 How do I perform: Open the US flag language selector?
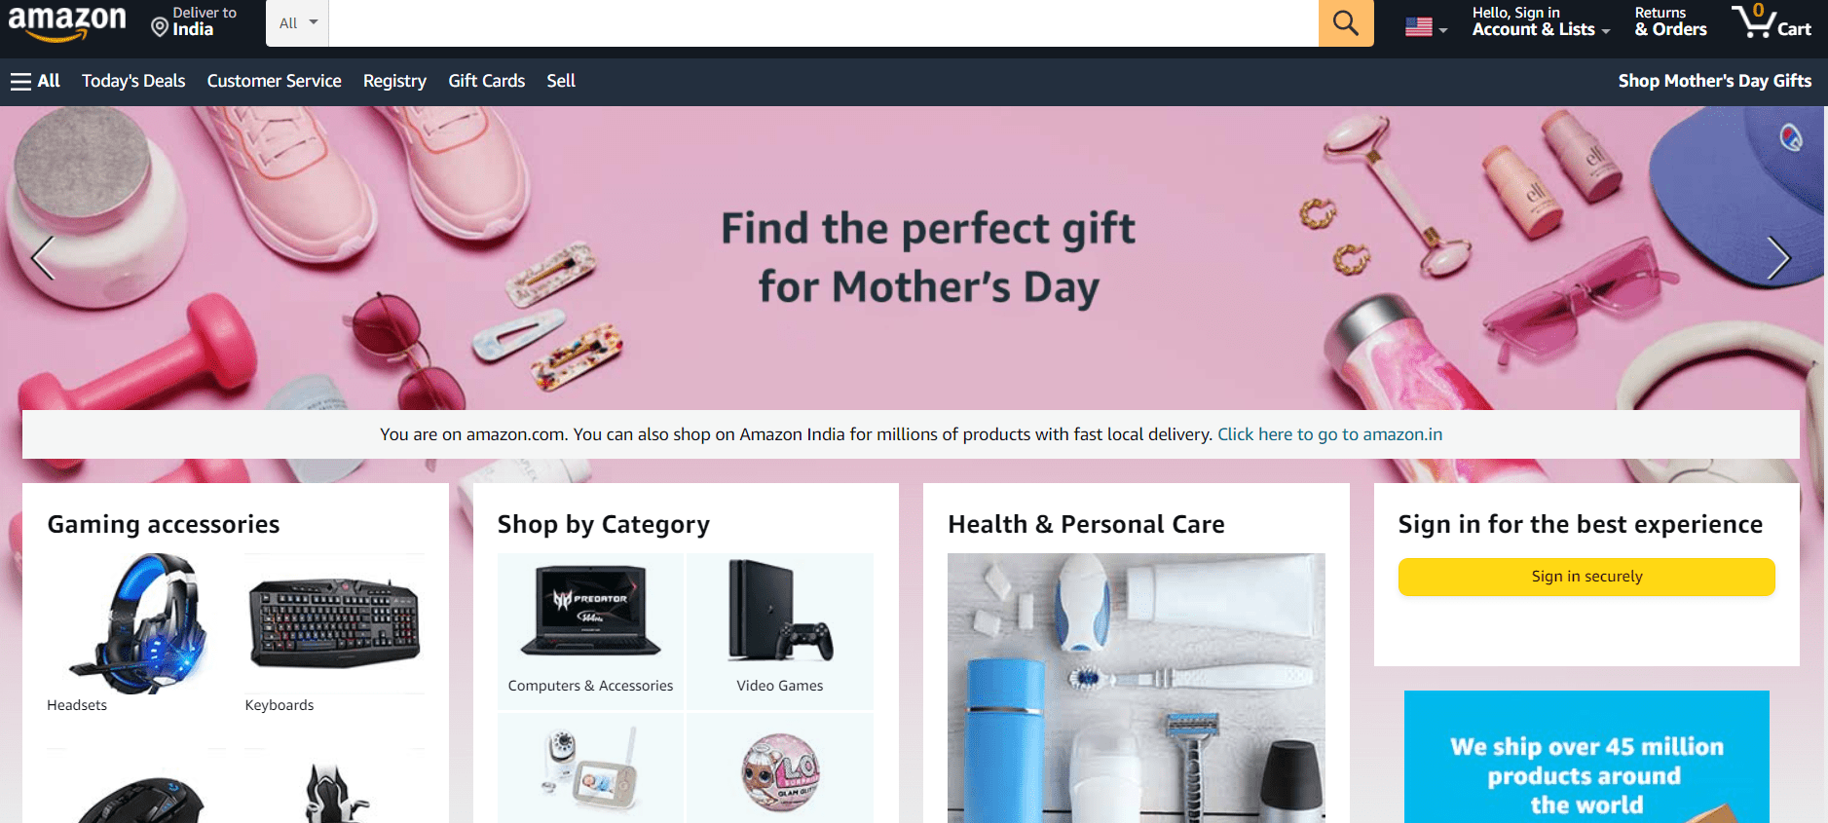(x=1426, y=27)
